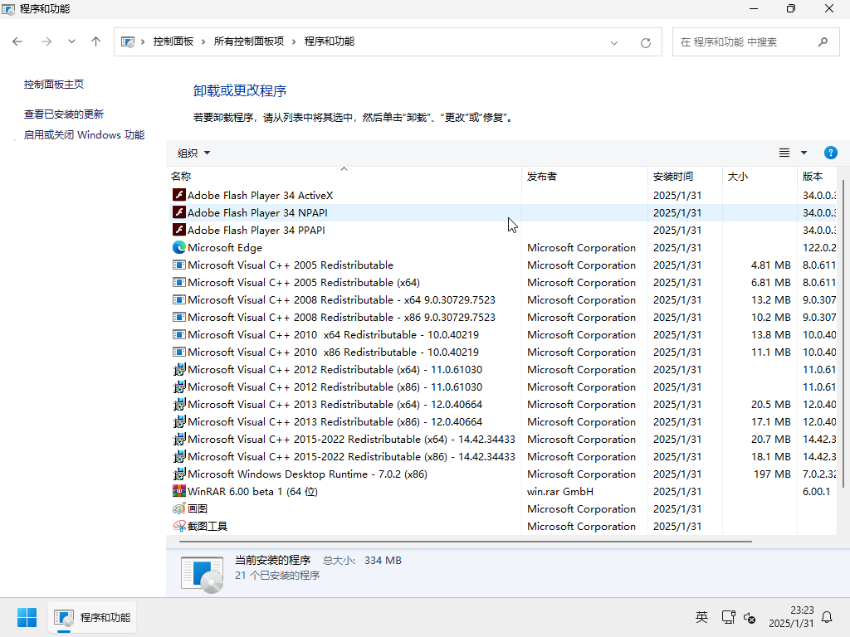Open 查看已安装的更新 link
Image resolution: width=850 pixels, height=637 pixels.
click(64, 114)
